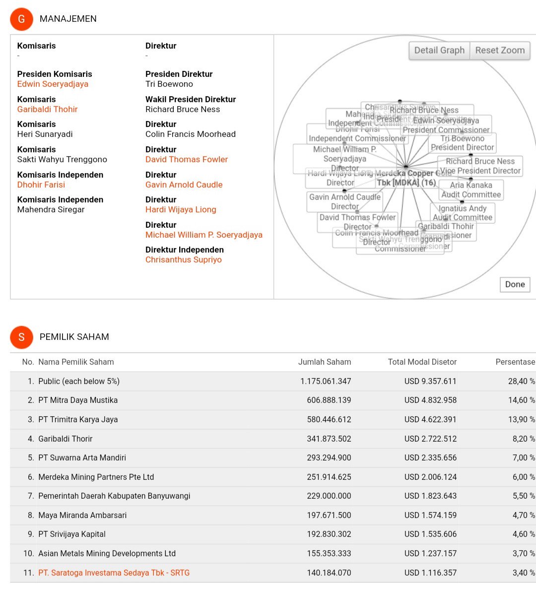
Task: Open Michael William P. Soeryadjaya link
Action: [x=204, y=235]
